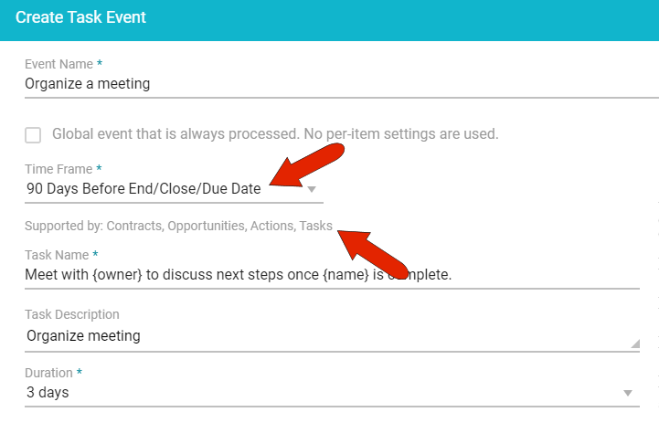Click the "Duration" field label
The width and height of the screenshot is (659, 423).
51,373
